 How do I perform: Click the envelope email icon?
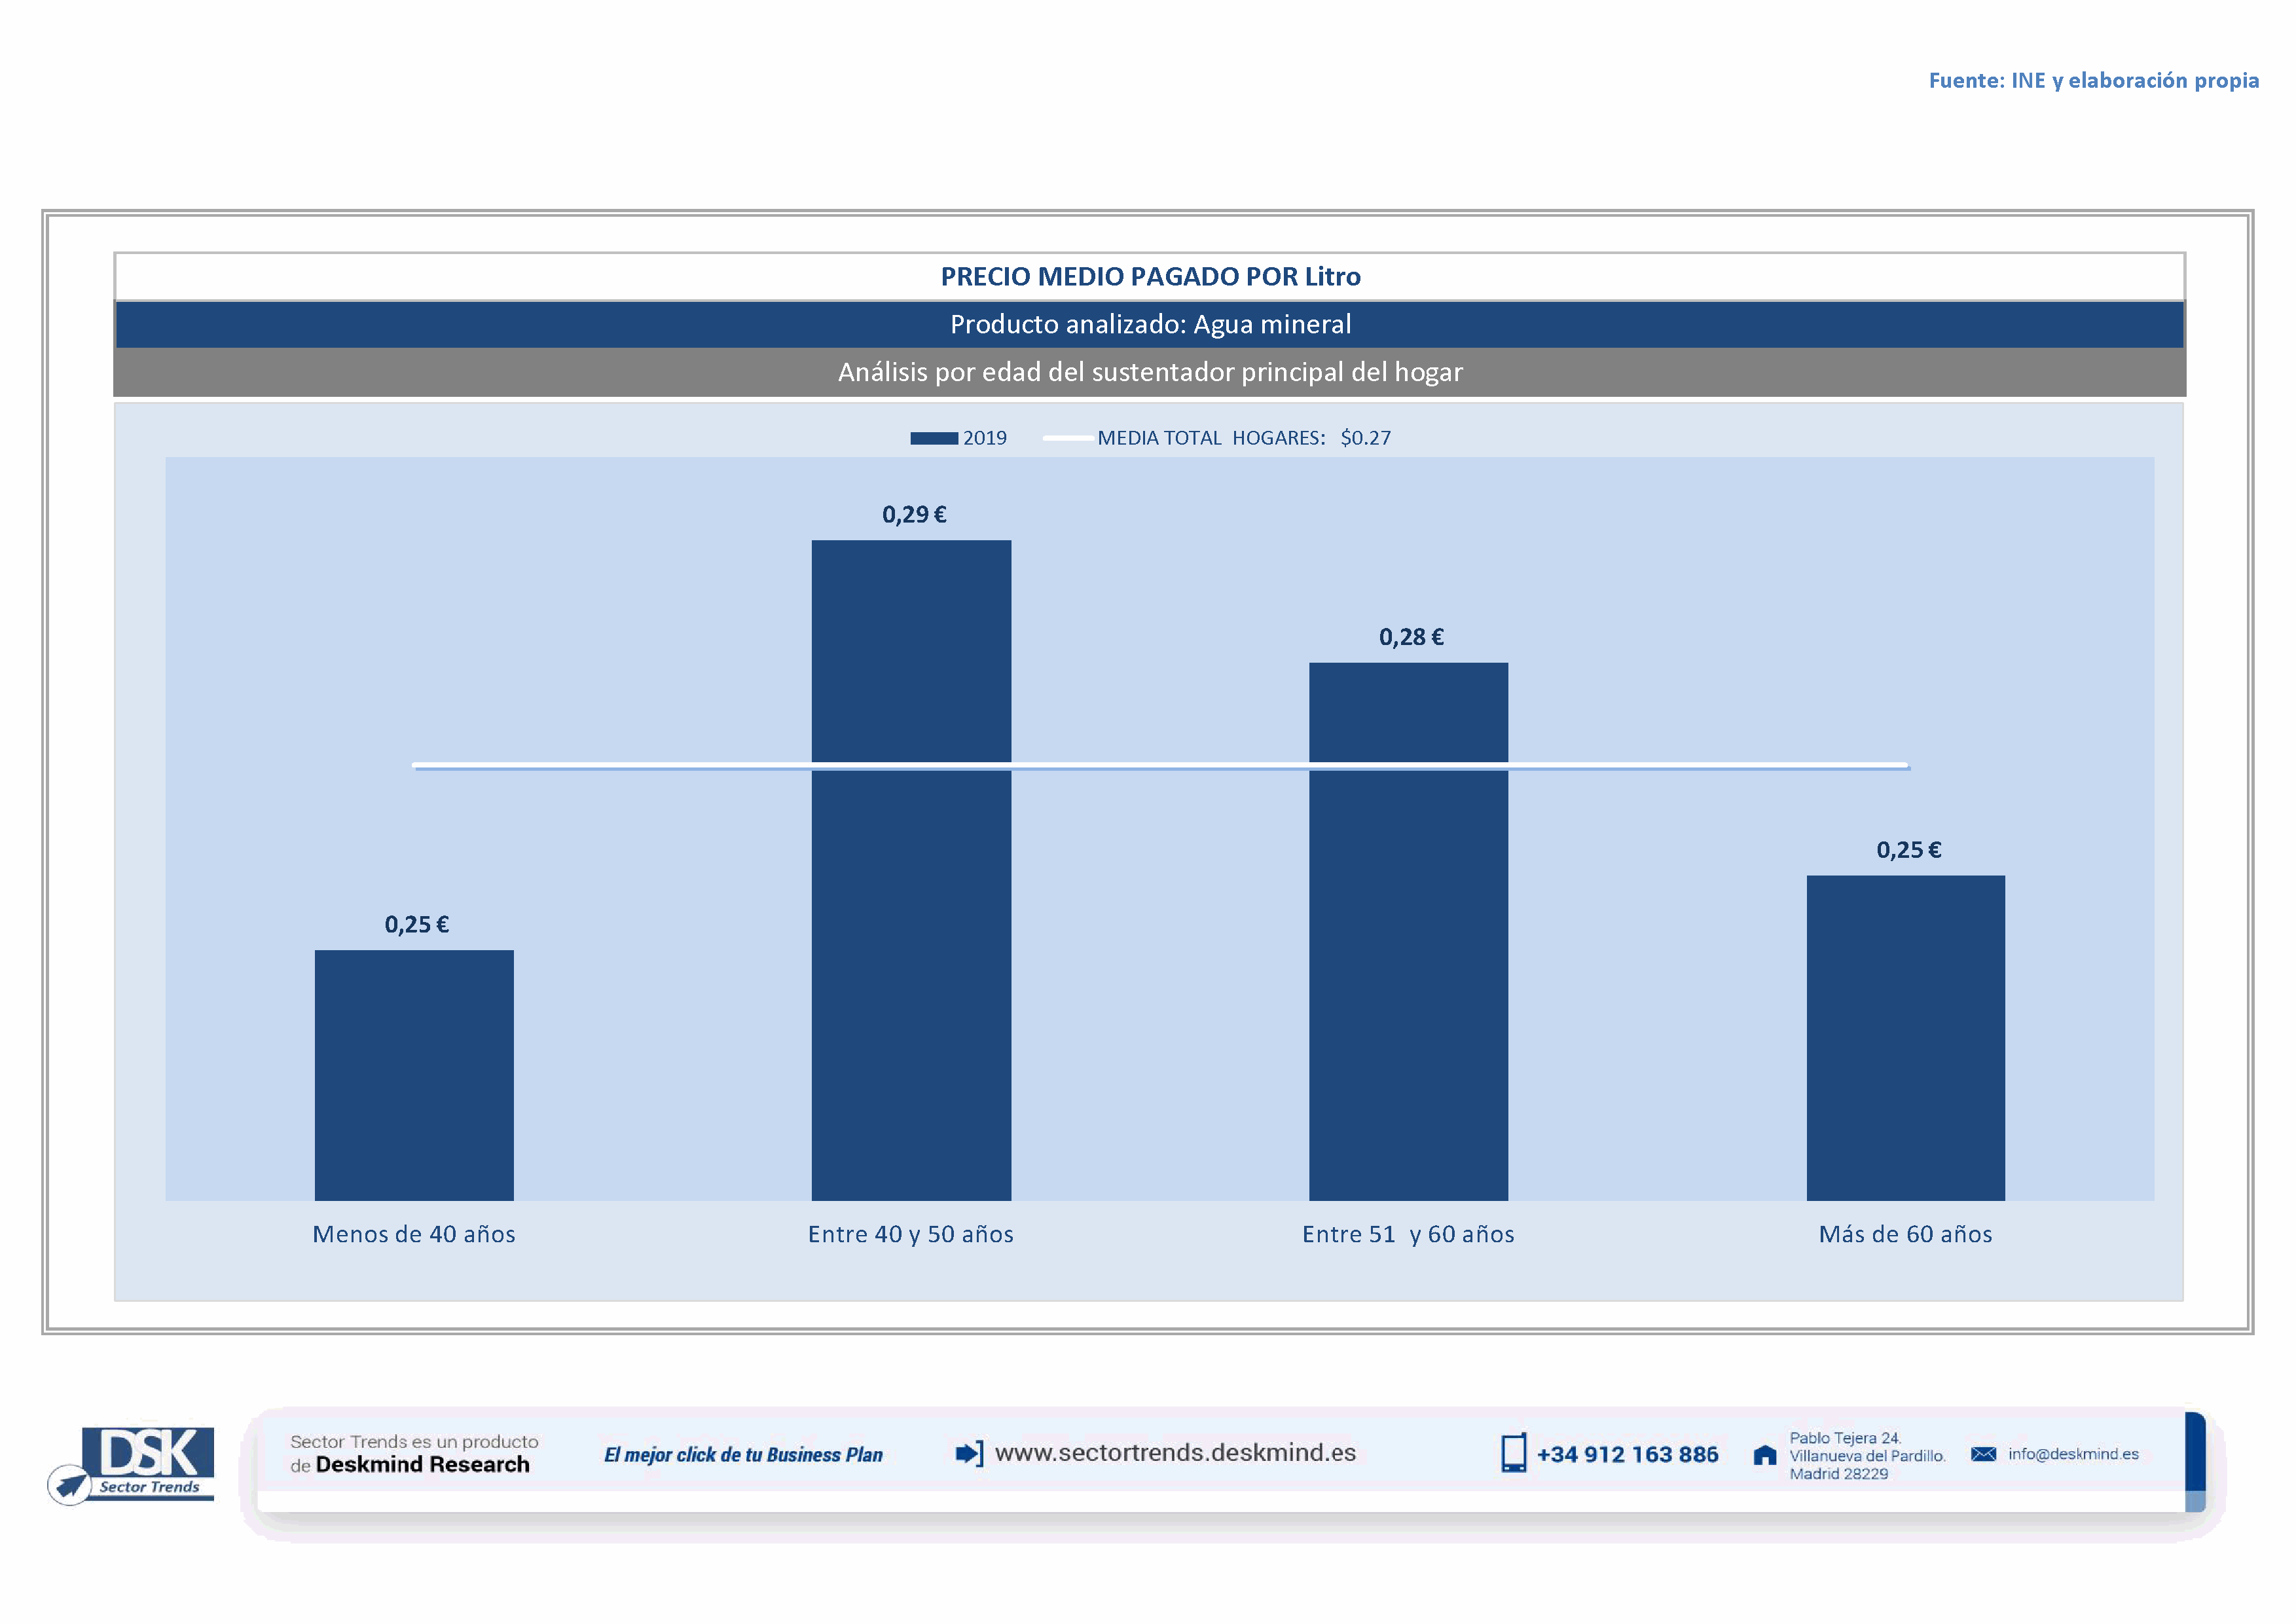click(x=1983, y=1454)
